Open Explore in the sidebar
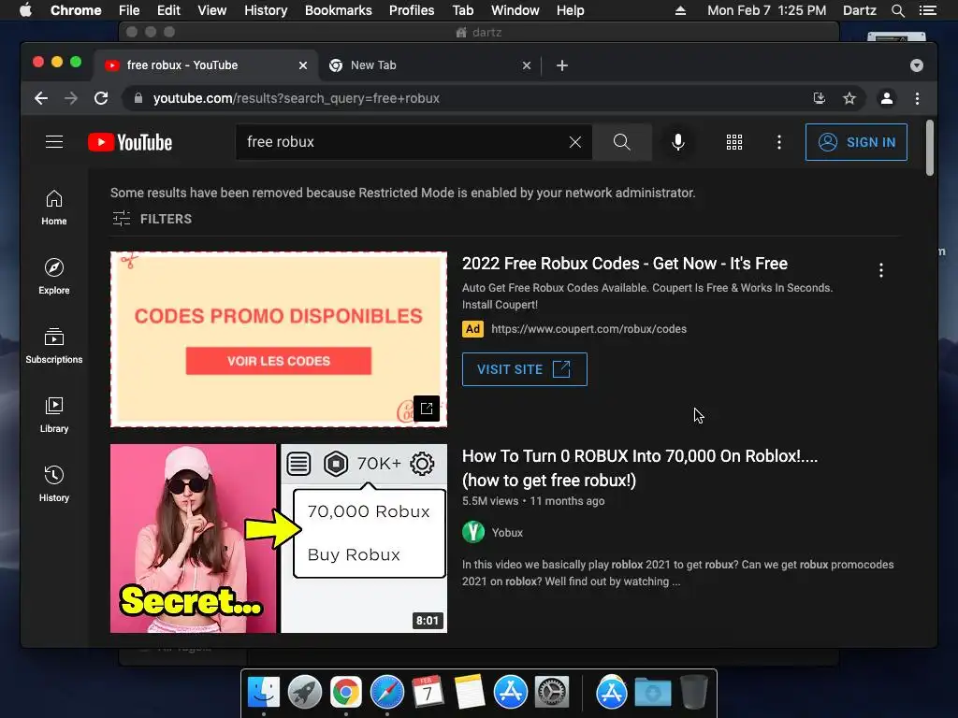The width and height of the screenshot is (958, 718). point(54,277)
